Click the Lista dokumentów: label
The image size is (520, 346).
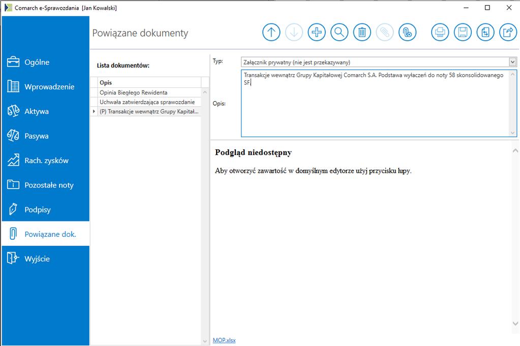123,66
